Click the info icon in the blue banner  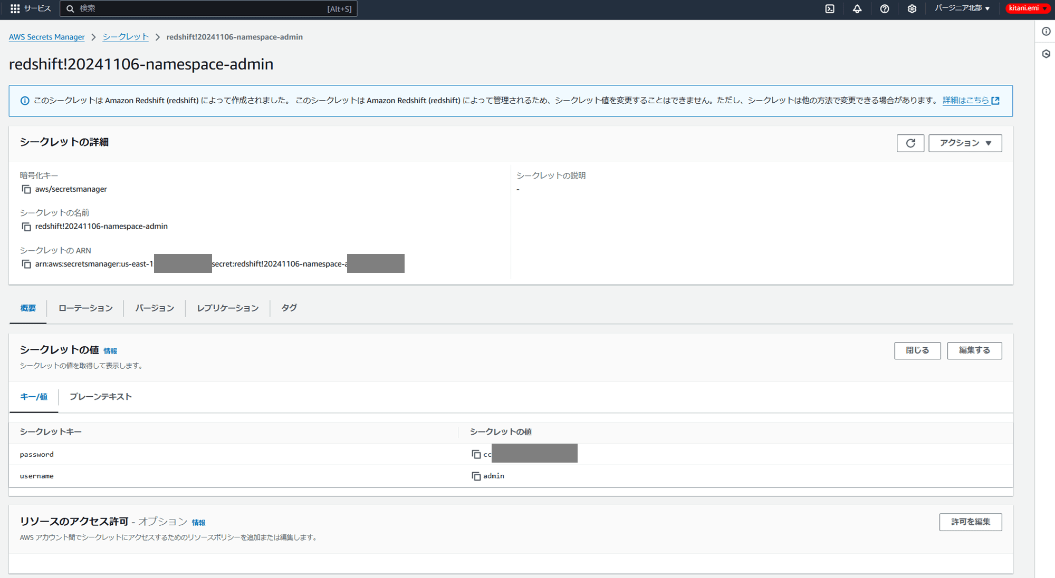pyautogui.click(x=25, y=101)
